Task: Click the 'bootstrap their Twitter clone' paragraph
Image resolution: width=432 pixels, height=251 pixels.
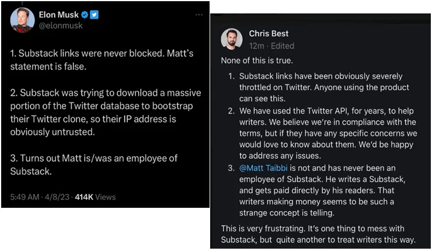Action: coord(106,113)
